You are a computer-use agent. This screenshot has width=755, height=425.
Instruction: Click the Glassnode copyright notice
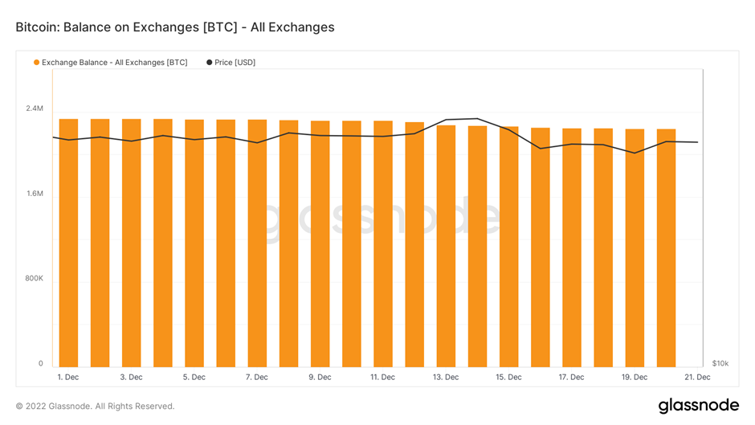(x=95, y=407)
